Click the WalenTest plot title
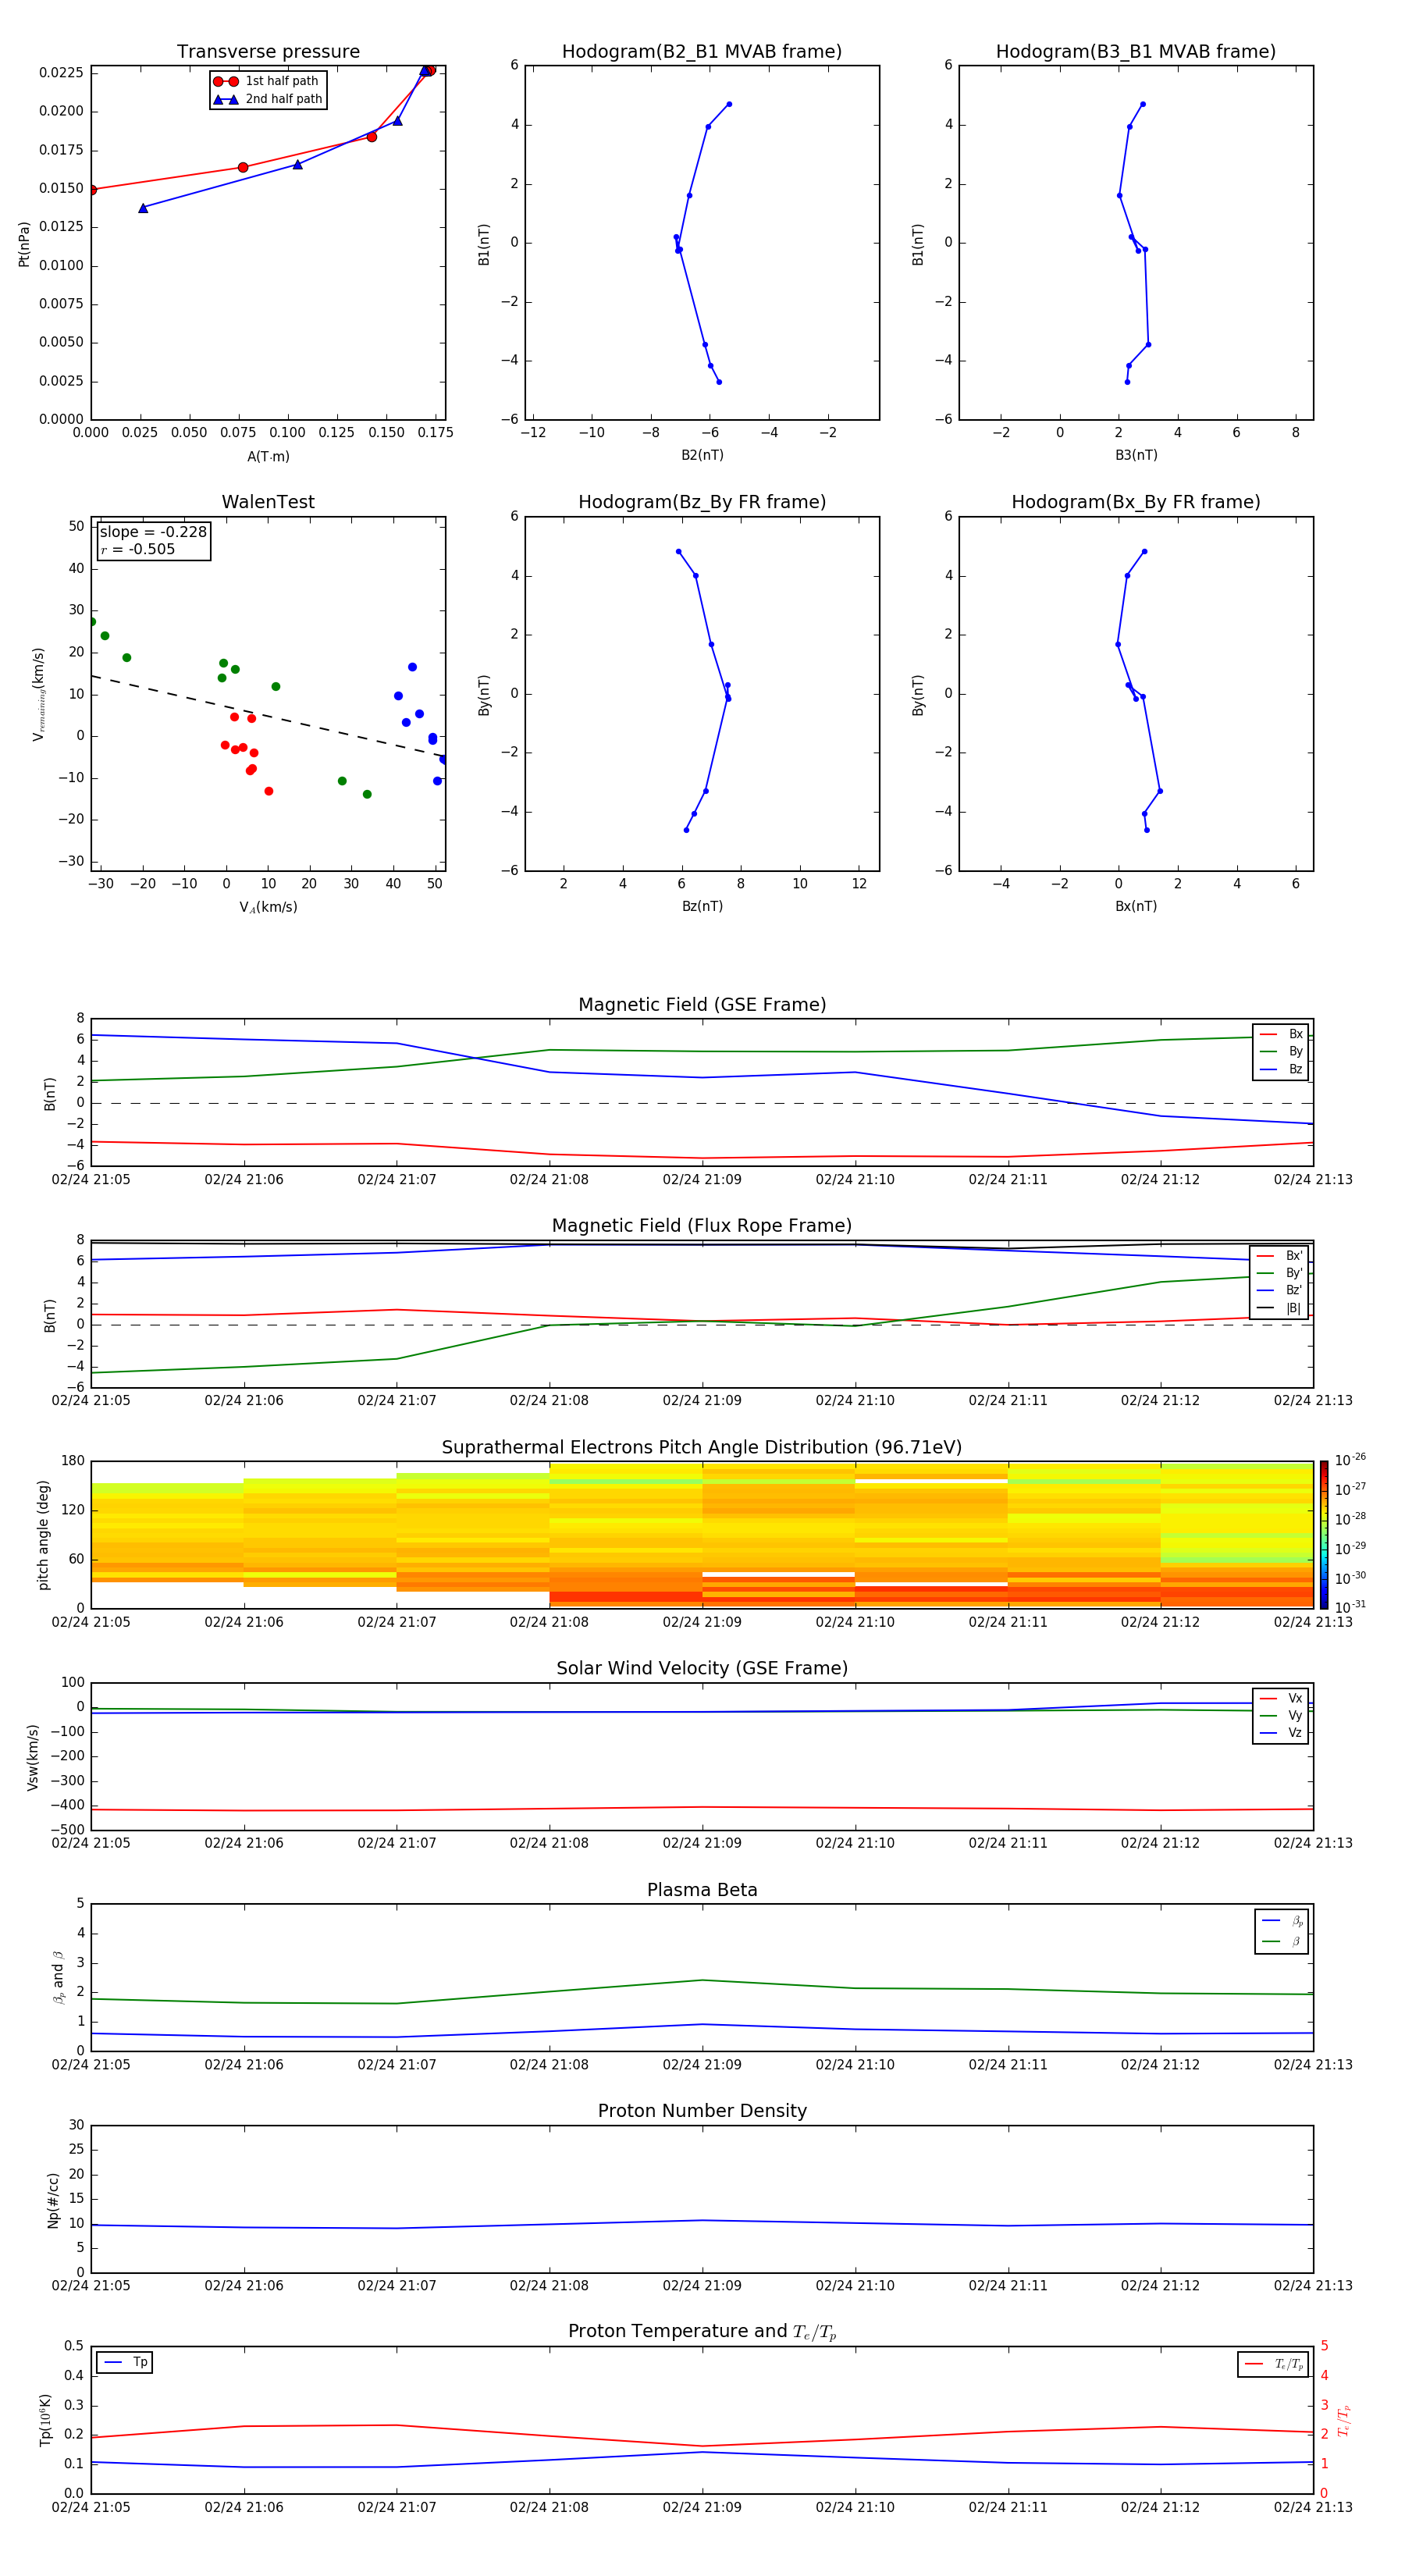1405x2576 pixels. [x=268, y=502]
